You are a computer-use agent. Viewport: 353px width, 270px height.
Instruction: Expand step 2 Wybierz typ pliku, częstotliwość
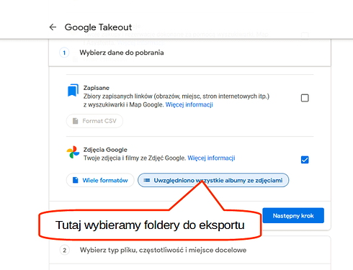click(189, 250)
